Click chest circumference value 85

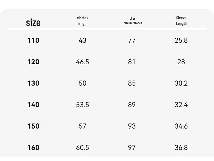coord(132,83)
